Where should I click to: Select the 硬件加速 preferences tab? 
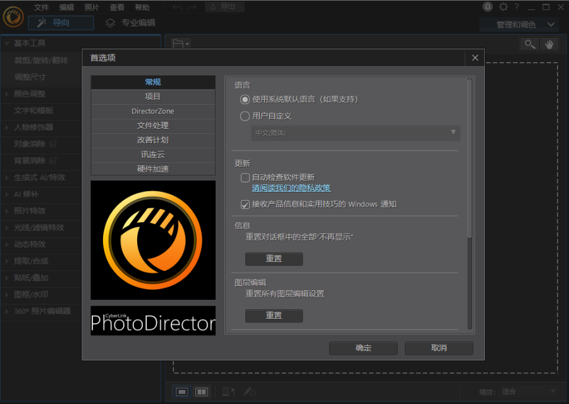click(x=153, y=169)
